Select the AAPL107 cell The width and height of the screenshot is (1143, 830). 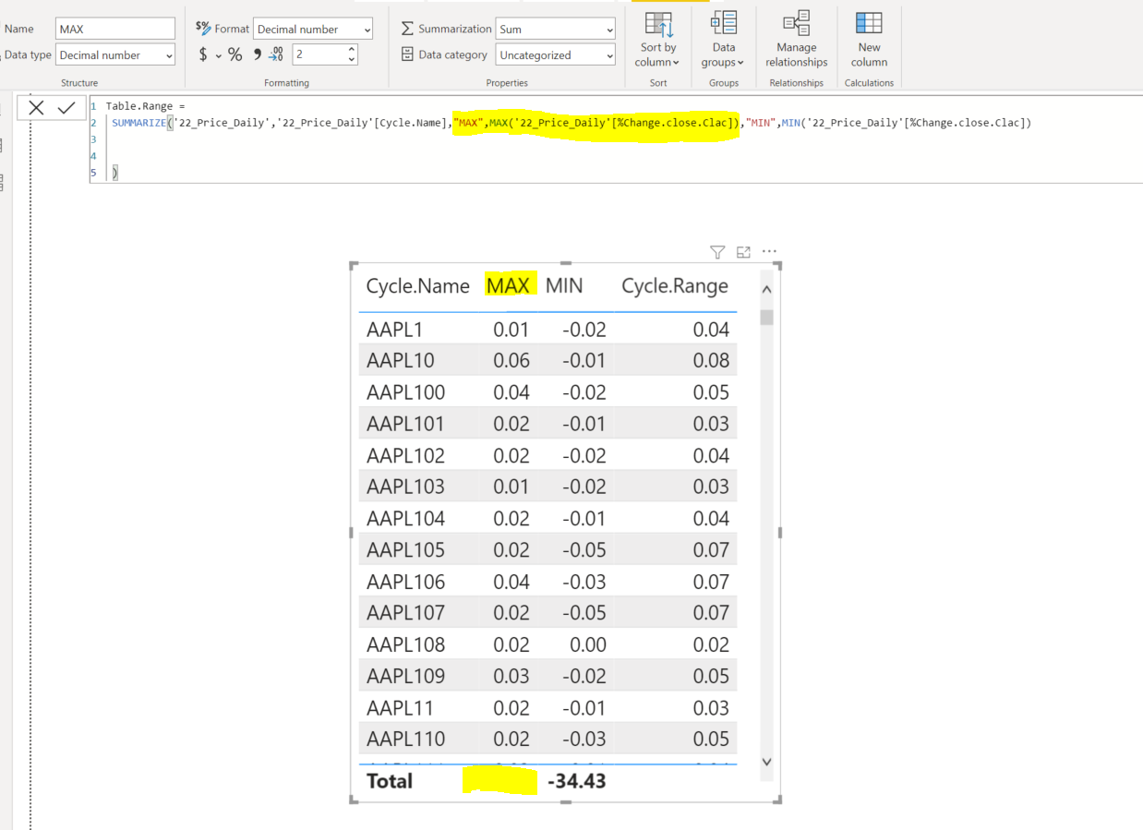click(x=405, y=613)
